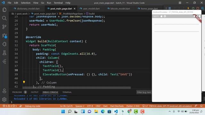Click the notifications bell in status bar
The width and height of the screenshot is (205, 115).
(201, 106)
